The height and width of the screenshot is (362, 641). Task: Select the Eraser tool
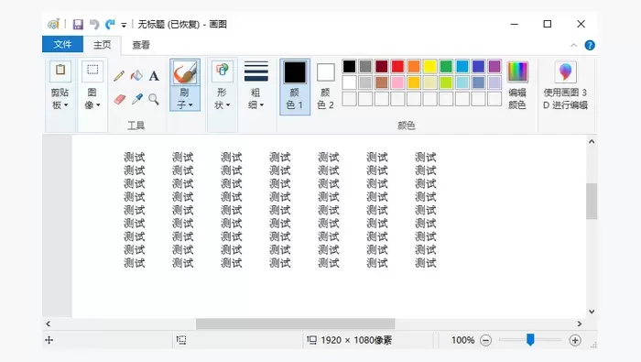(119, 99)
